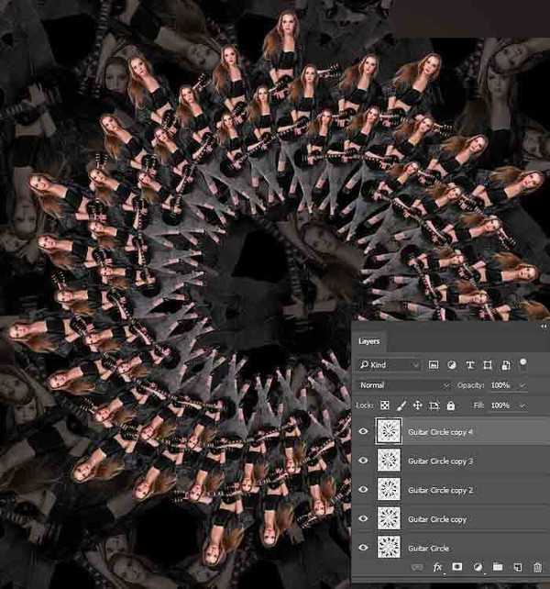Click the Guitar Circle copy layer thumbnail

click(x=390, y=518)
